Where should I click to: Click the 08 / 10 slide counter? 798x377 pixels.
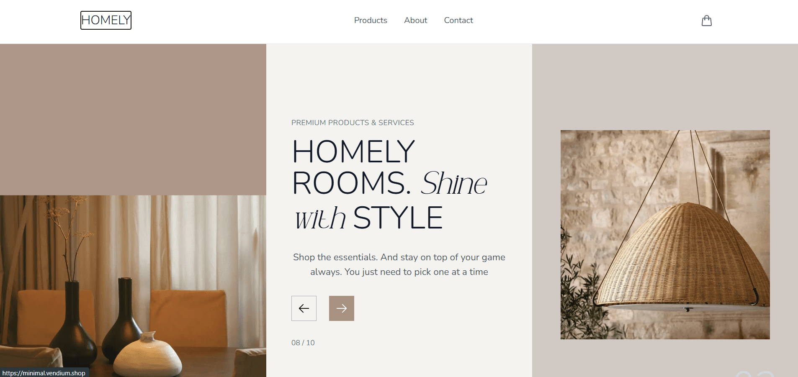[x=303, y=343]
